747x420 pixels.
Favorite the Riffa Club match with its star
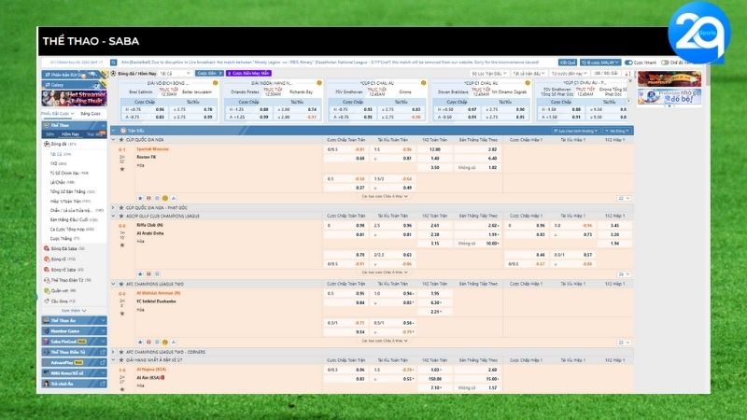point(122,245)
